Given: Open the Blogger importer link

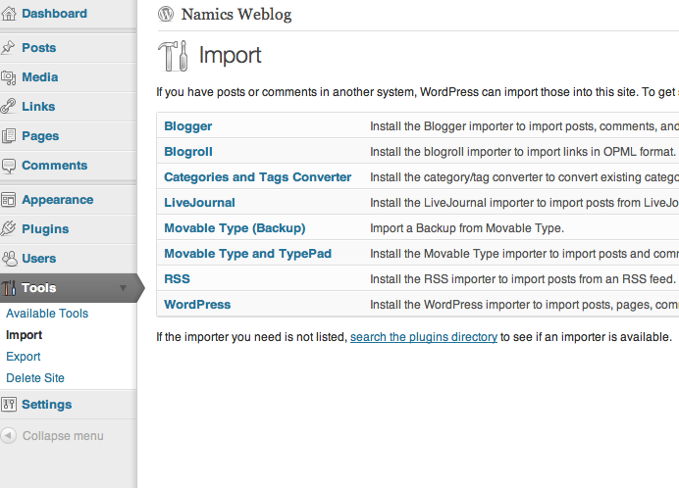Looking at the screenshot, I should point(188,126).
